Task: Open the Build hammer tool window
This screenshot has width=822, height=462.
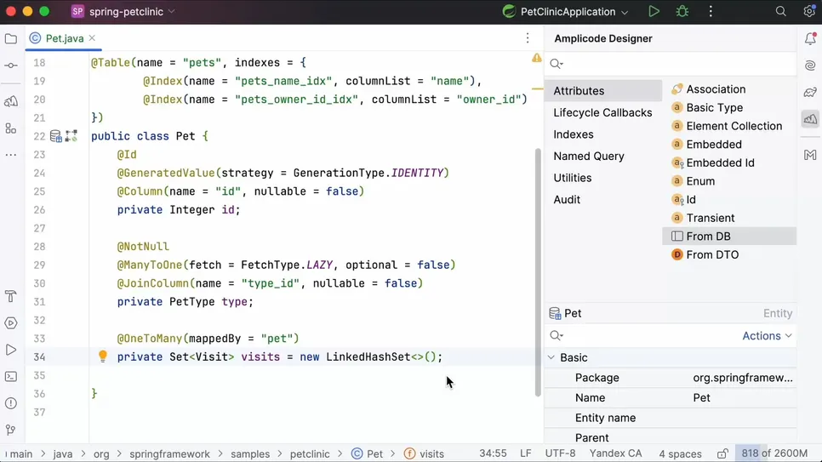Action: click(10, 296)
